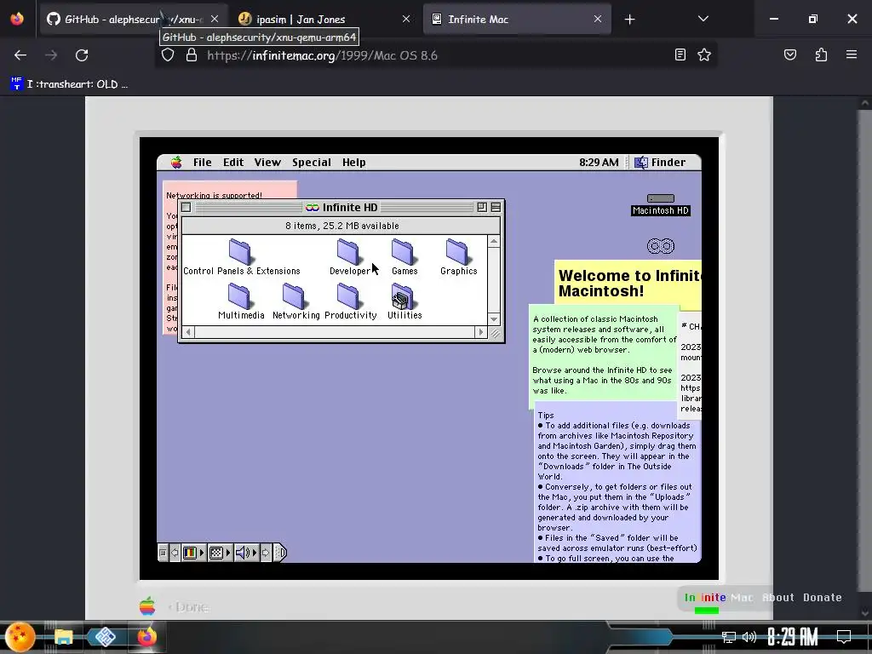Close the Infinite Mac browser tab
Image resolution: width=872 pixels, height=654 pixels.
point(597,19)
